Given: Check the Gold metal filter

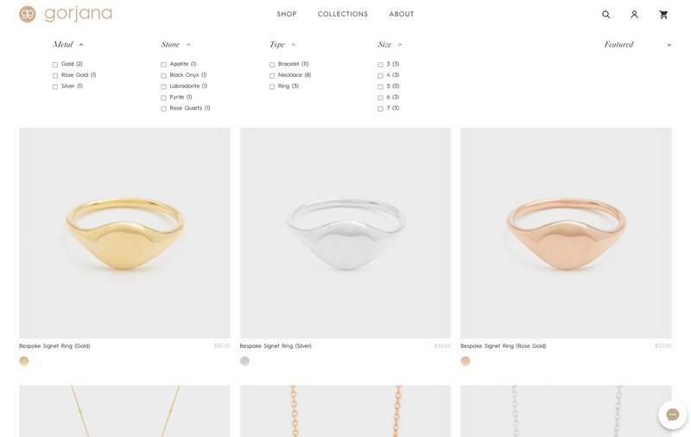Looking at the screenshot, I should click(x=55, y=64).
